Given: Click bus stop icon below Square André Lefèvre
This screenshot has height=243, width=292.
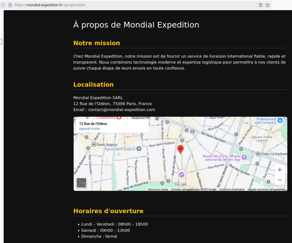Looking at the screenshot, I should [241, 149].
